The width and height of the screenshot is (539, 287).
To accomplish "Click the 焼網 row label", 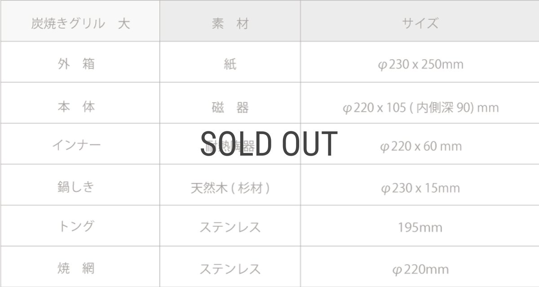I will [x=76, y=268].
